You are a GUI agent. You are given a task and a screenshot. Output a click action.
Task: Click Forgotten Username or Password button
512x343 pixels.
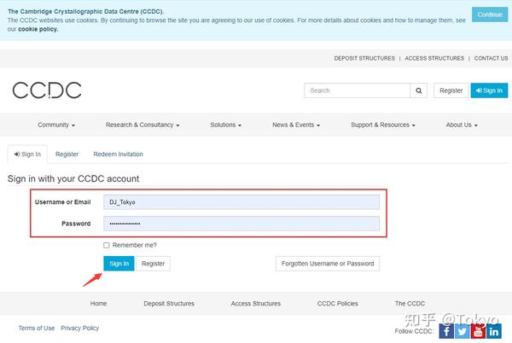pos(328,264)
